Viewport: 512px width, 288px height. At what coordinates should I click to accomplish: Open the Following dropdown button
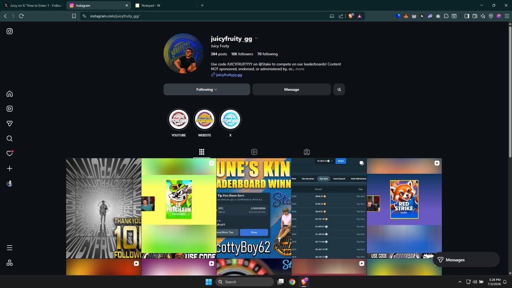207,90
